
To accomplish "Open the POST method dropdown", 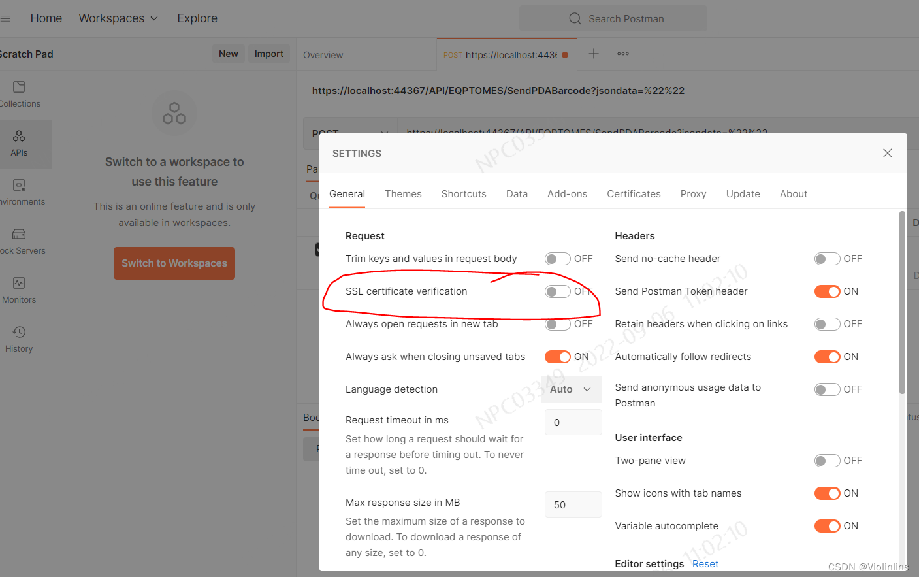I will [x=349, y=133].
